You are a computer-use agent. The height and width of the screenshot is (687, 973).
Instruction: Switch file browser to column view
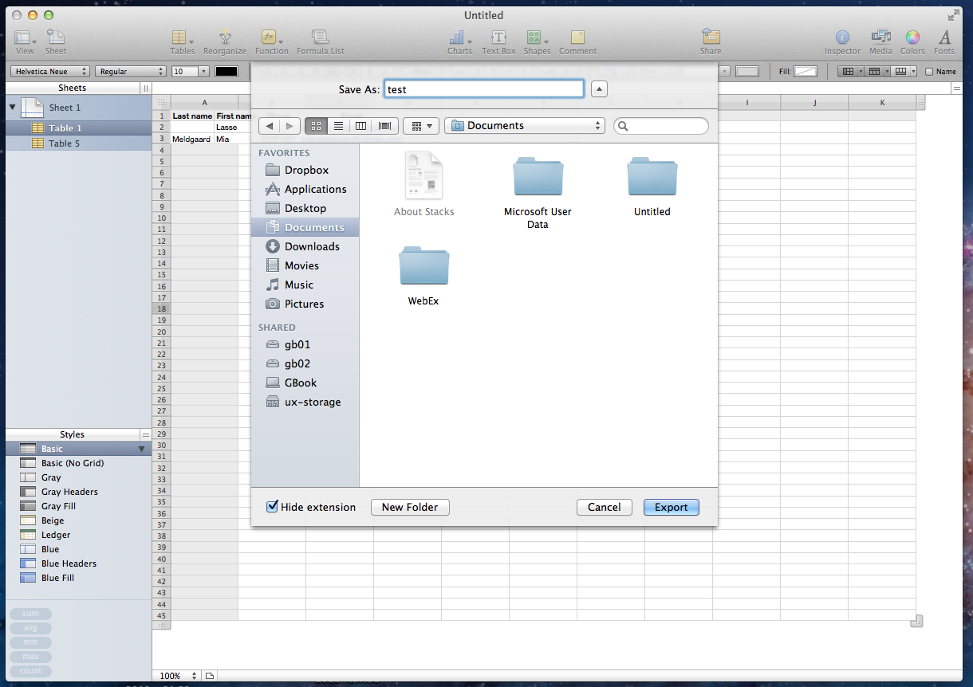pos(360,126)
